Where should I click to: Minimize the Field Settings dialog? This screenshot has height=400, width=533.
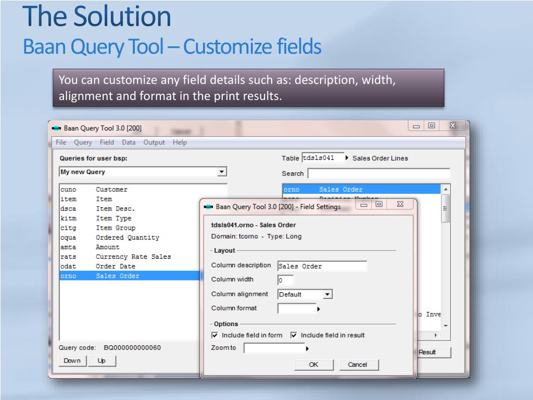pyautogui.click(x=364, y=204)
